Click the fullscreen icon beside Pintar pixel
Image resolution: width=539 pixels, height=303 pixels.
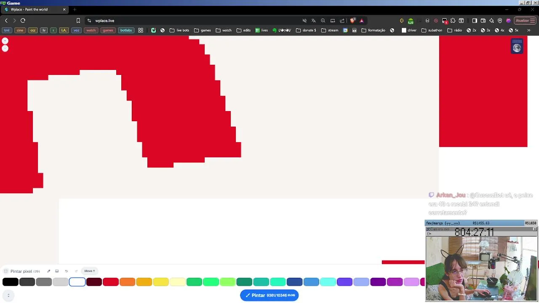click(6, 271)
